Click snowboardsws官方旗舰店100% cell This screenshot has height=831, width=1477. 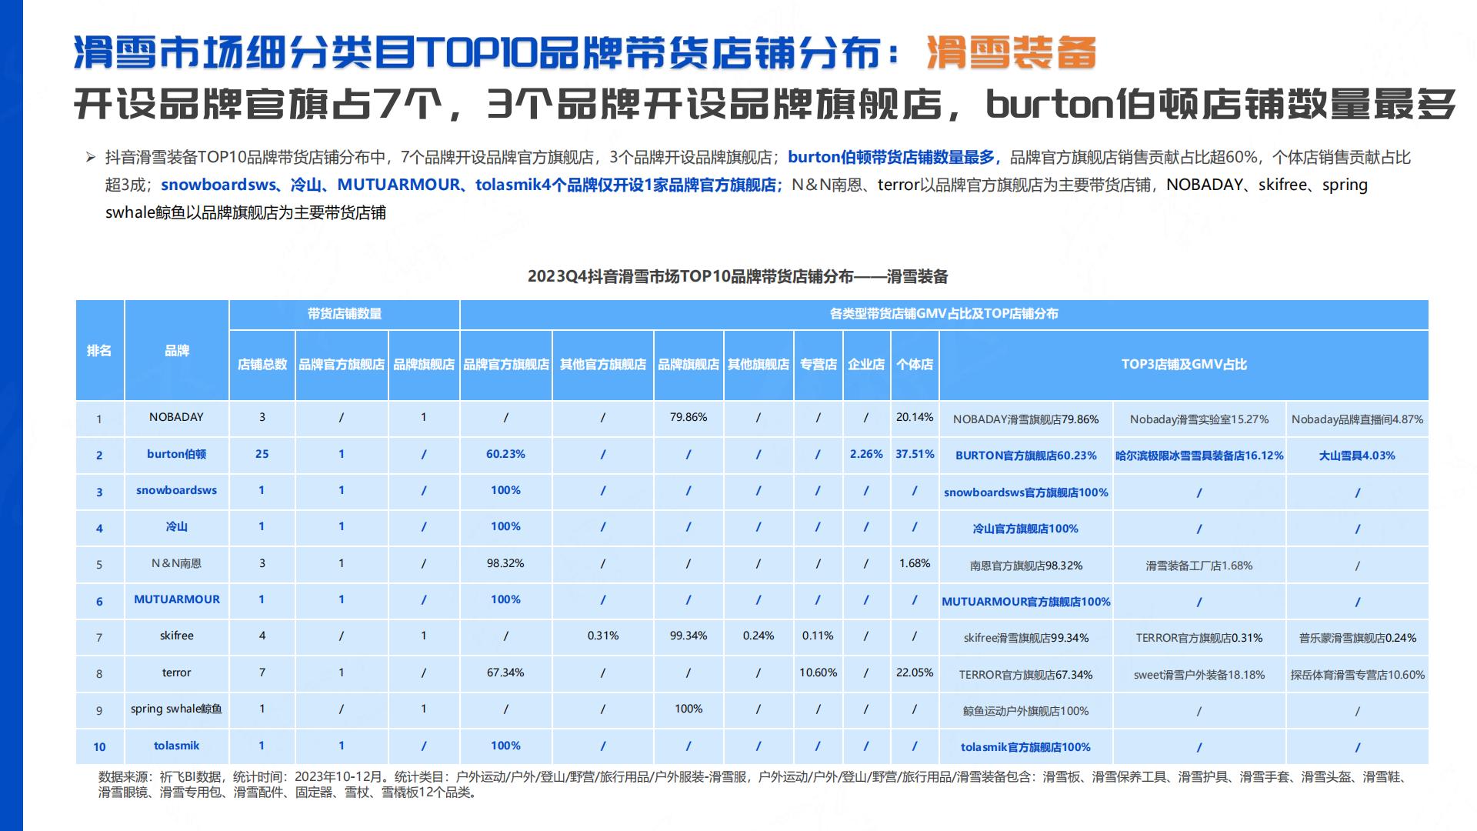(1026, 492)
